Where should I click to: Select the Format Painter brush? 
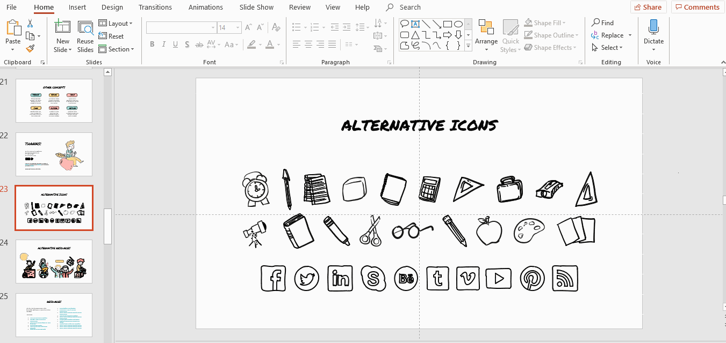pos(30,48)
